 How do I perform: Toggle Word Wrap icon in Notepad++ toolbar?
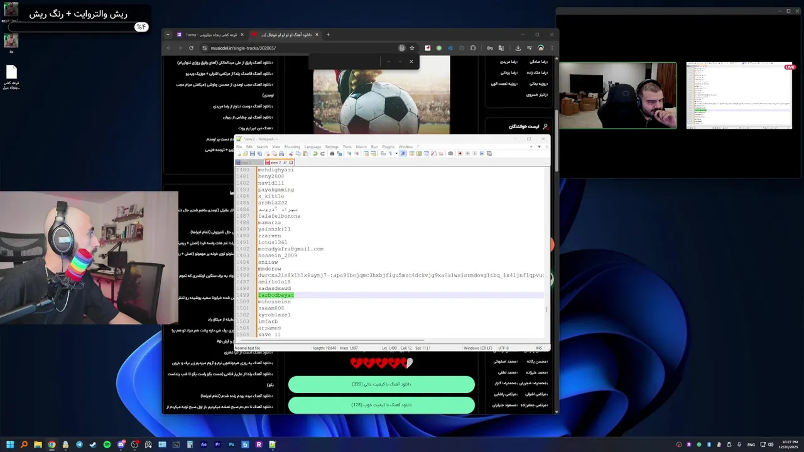[383, 153]
